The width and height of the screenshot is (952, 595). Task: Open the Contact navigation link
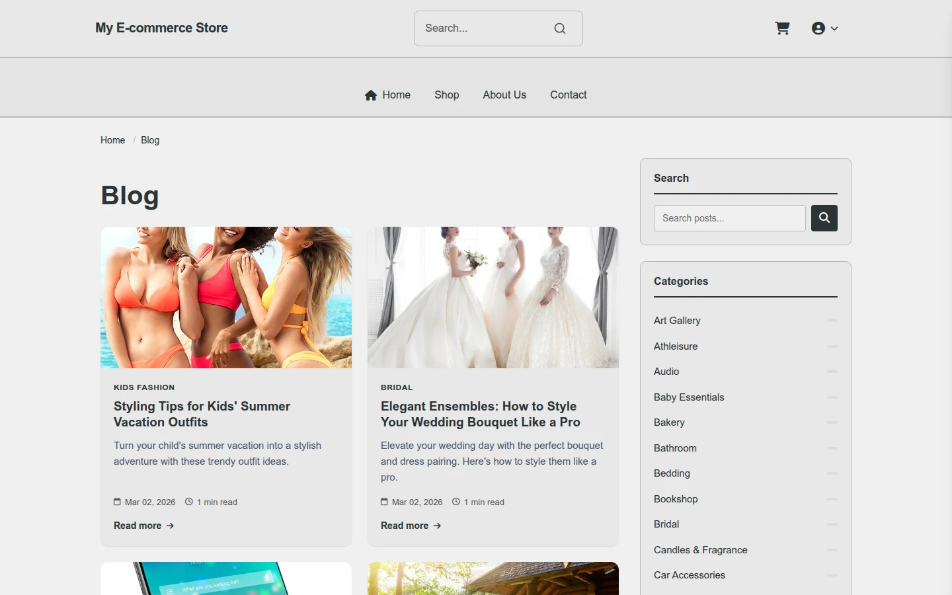pyautogui.click(x=569, y=95)
